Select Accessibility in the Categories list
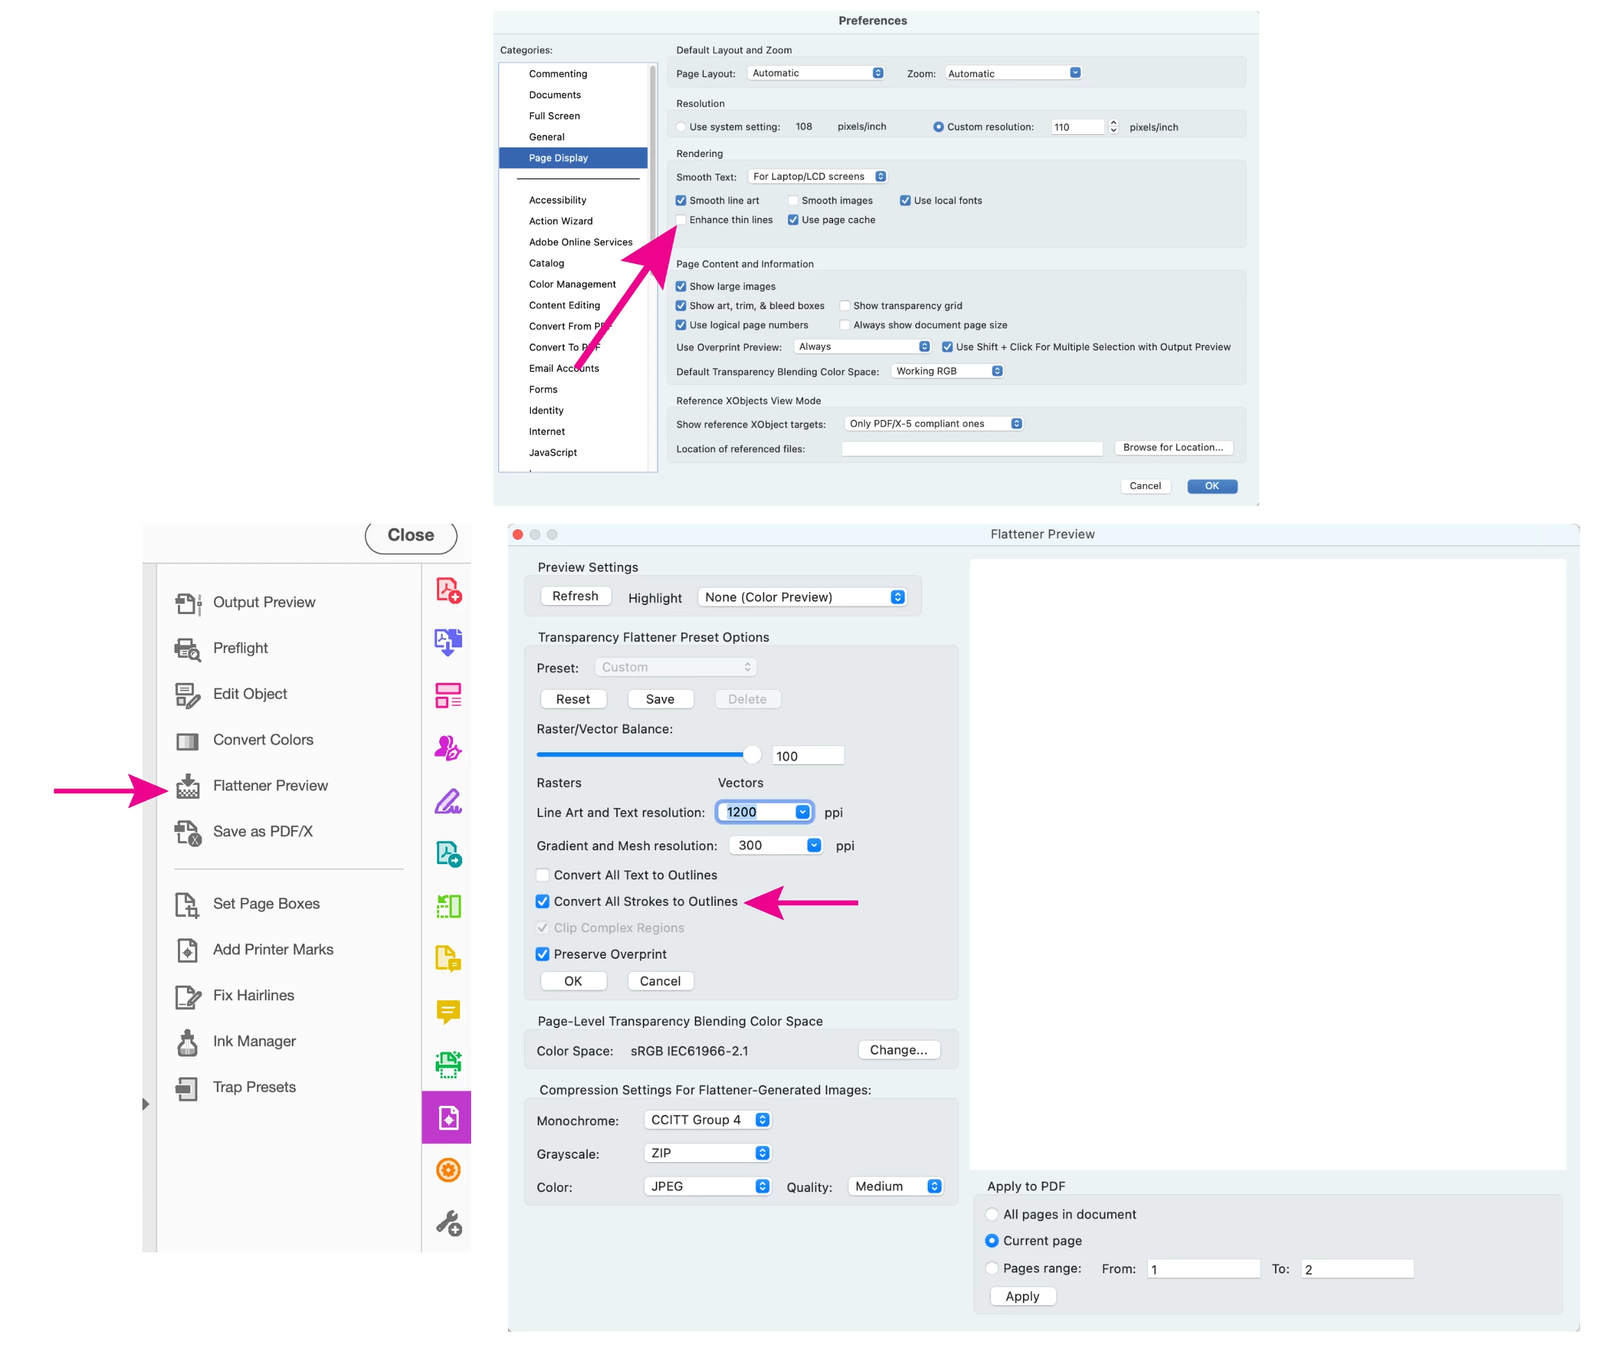1601x1349 pixels. coord(557,200)
